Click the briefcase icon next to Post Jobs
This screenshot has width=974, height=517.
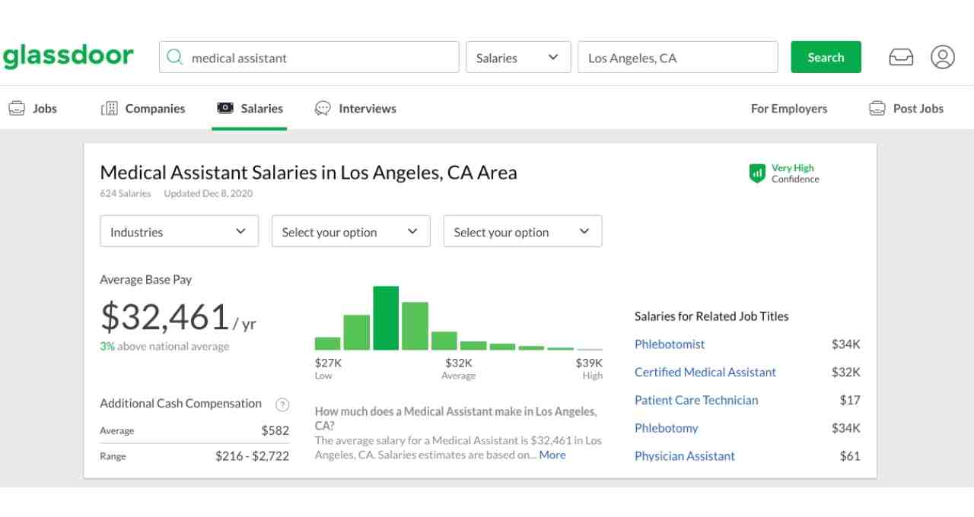(x=877, y=108)
